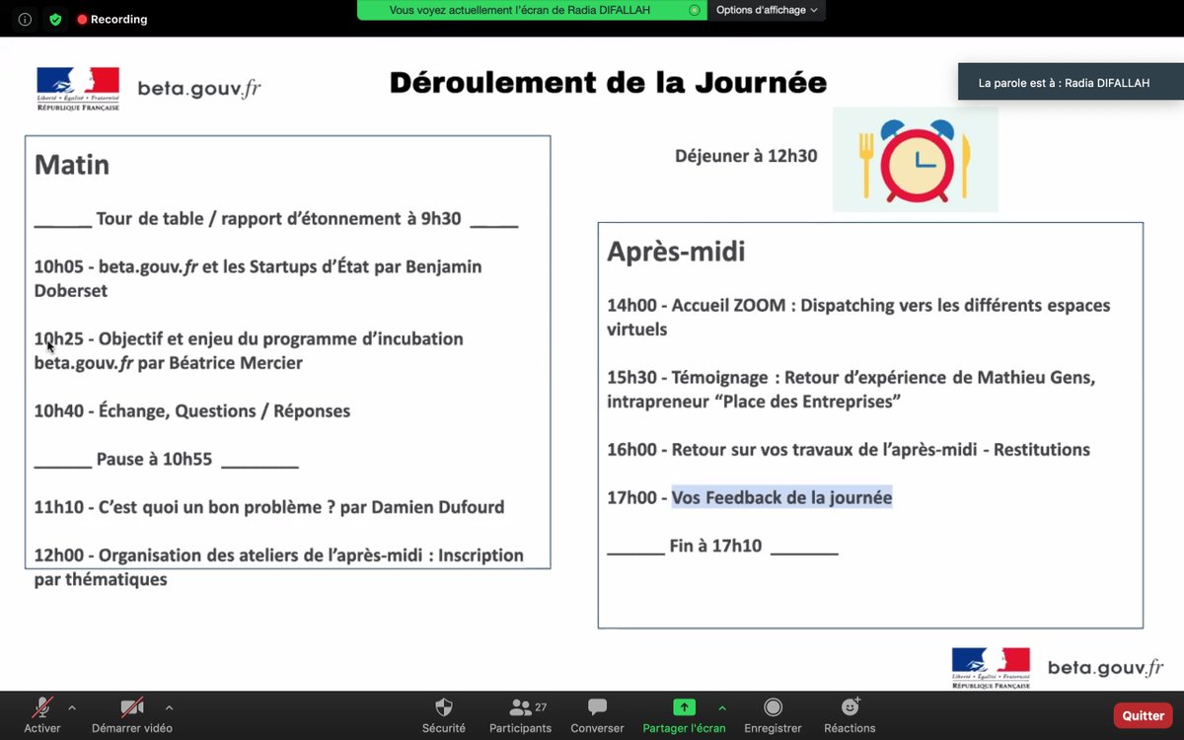The width and height of the screenshot is (1184, 740).
Task: Click Déjeuner à 12h30 text
Action: (746, 155)
